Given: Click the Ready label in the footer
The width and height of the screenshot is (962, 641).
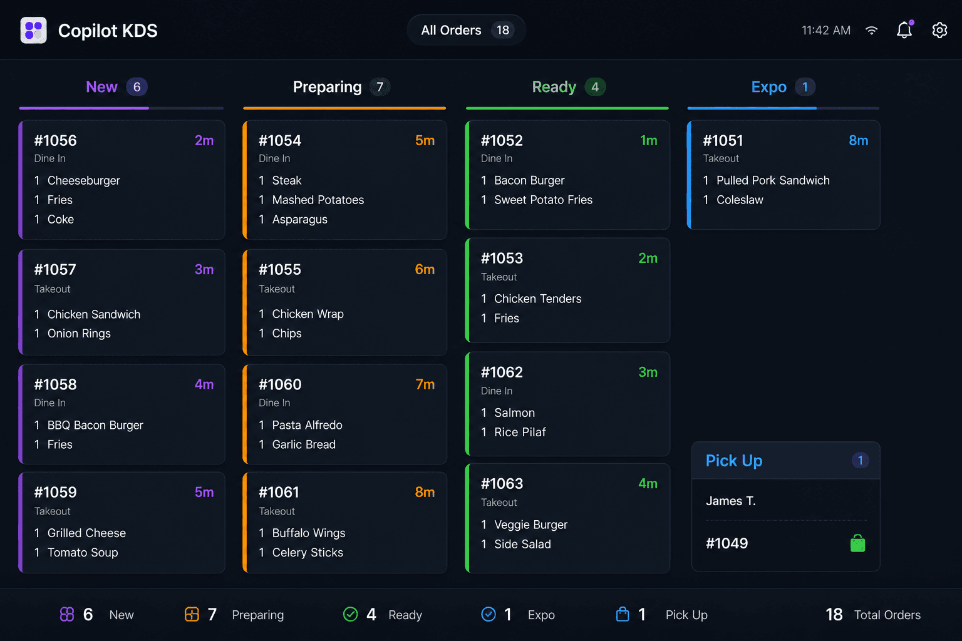Looking at the screenshot, I should tap(405, 615).
